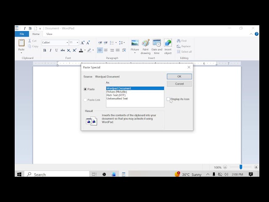269x202 pixels.
Task: Switch to the Home tab
Action: 36,34
